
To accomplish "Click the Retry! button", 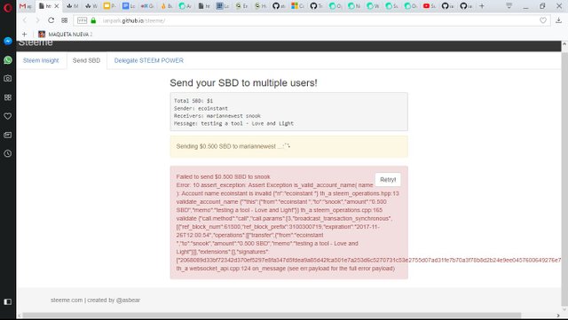I will click(x=388, y=180).
